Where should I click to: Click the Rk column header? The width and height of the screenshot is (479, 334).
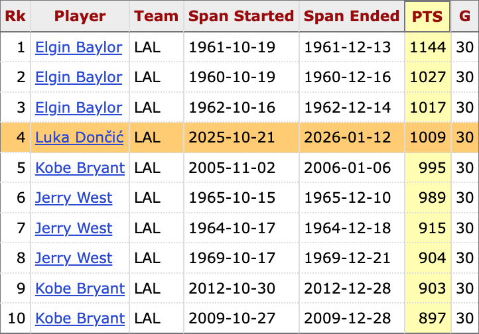15,17
